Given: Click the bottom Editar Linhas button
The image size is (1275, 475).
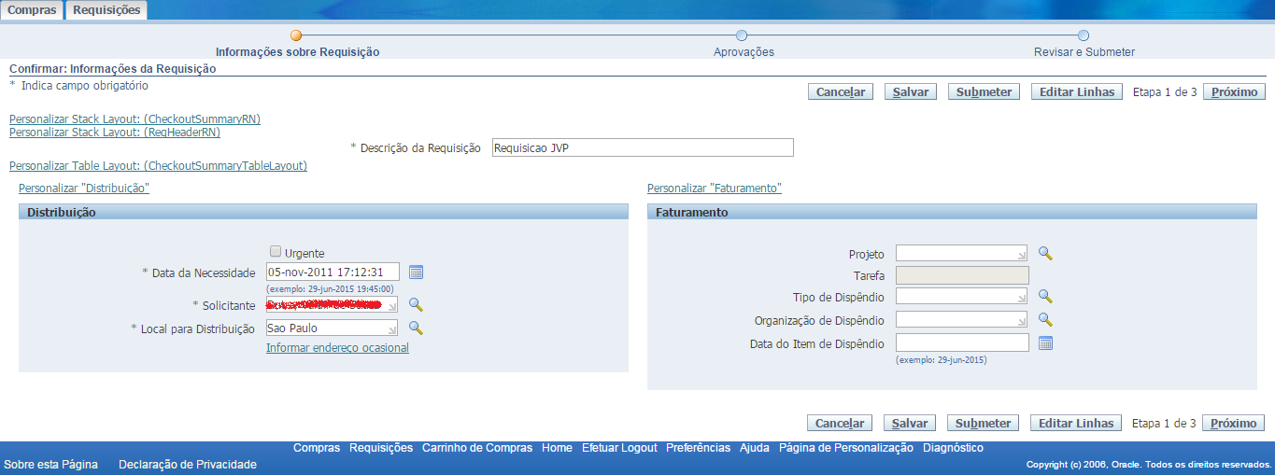Looking at the screenshot, I should (1076, 423).
